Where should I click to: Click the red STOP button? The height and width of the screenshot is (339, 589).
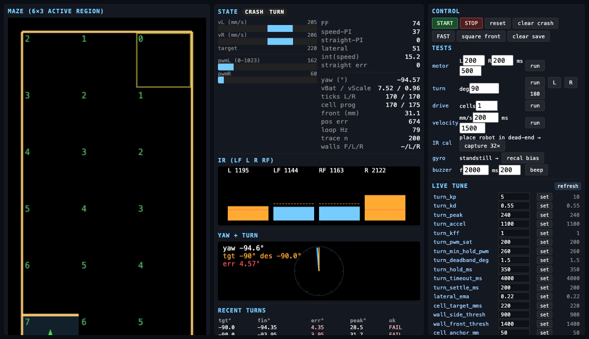(471, 23)
